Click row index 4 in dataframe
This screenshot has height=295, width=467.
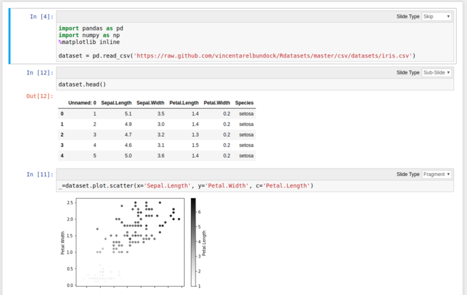62,156
